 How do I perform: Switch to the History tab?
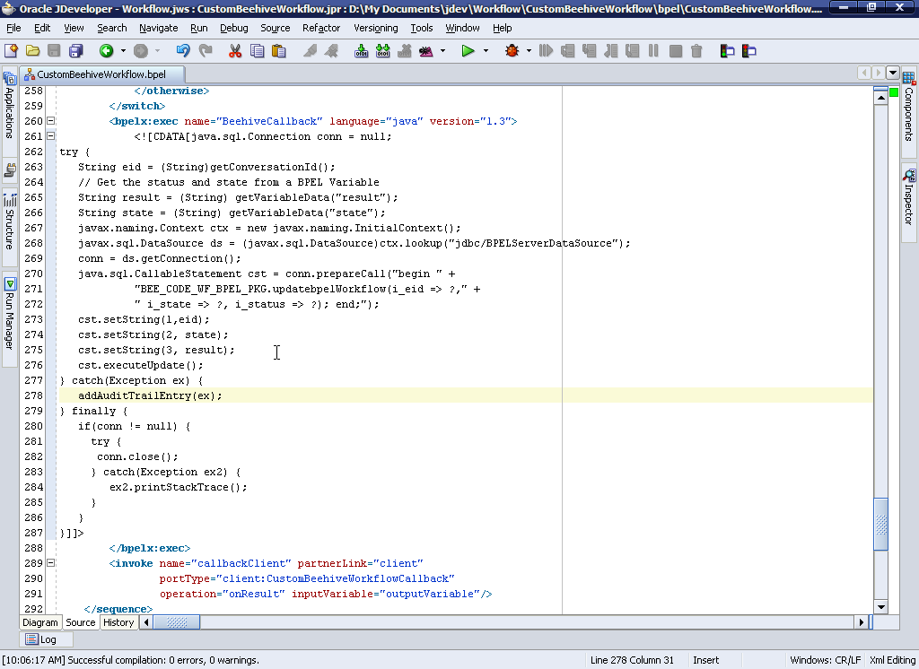[118, 621]
